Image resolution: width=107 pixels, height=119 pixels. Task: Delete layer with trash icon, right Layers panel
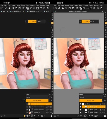click(105, 116)
